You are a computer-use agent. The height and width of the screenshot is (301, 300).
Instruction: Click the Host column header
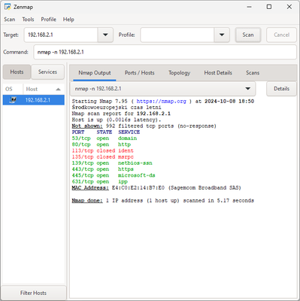point(44,89)
